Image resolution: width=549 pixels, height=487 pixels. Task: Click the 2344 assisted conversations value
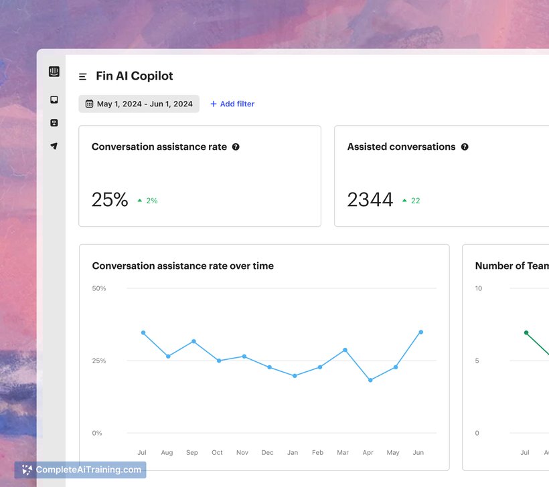[370, 200]
